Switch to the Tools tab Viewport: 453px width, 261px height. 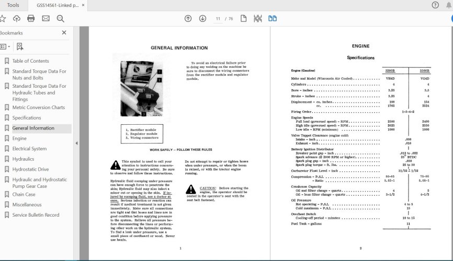coord(14,5)
